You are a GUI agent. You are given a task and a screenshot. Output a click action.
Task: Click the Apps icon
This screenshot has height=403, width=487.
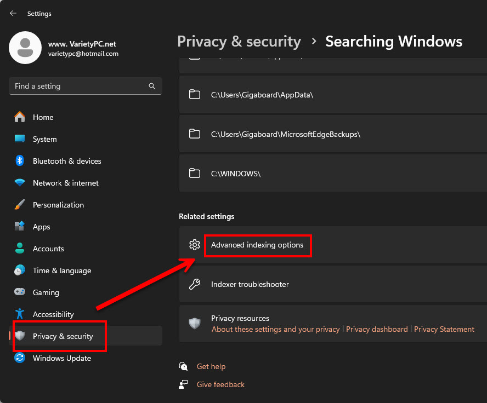[x=20, y=226]
